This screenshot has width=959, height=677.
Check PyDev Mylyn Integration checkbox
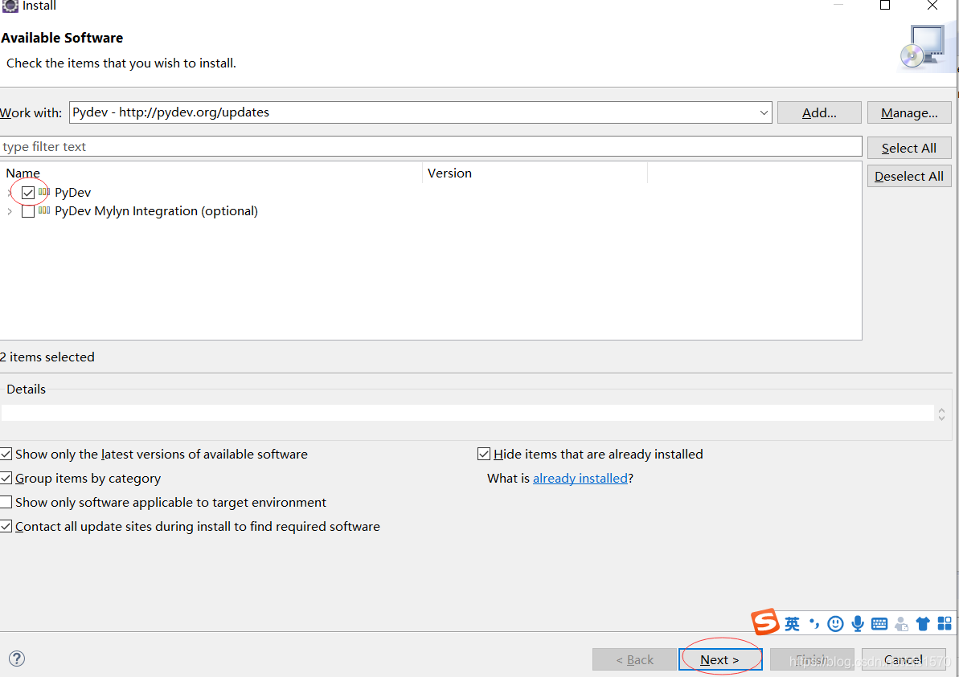tap(27, 211)
